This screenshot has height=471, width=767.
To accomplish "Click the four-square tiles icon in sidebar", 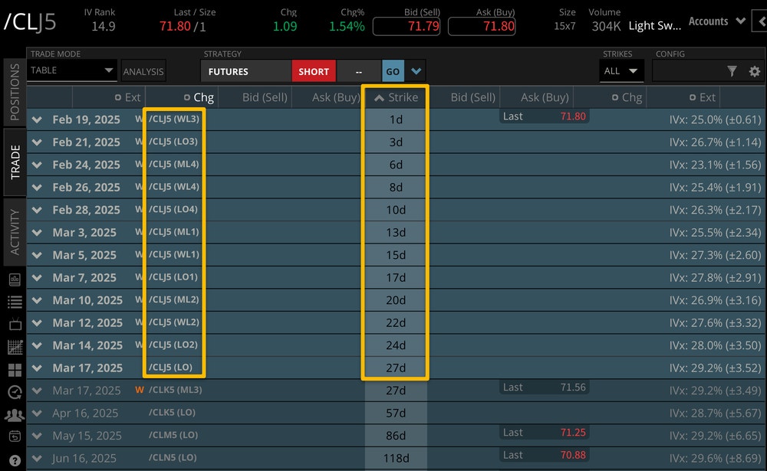I will pos(15,370).
